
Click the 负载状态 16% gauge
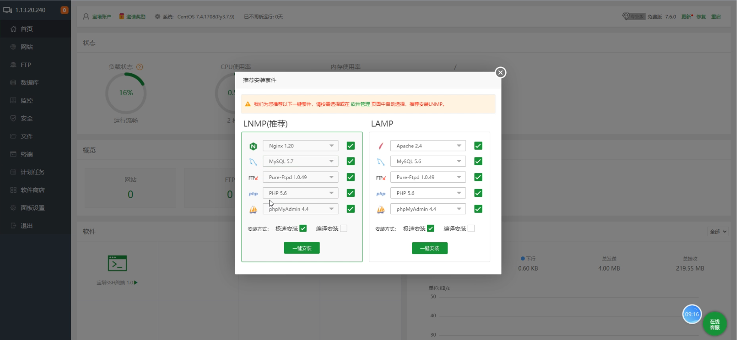(126, 93)
